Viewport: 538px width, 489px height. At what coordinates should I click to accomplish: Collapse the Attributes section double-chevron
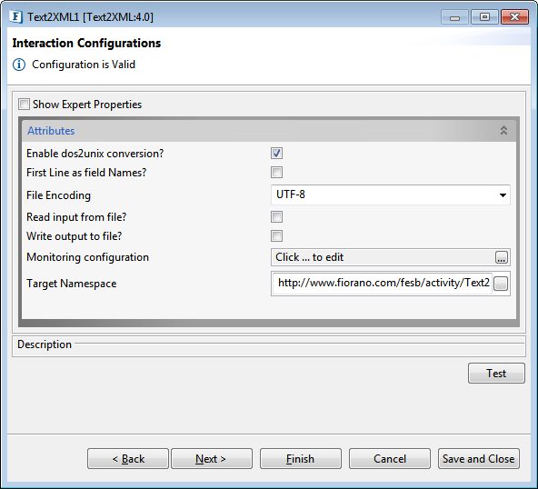[503, 130]
